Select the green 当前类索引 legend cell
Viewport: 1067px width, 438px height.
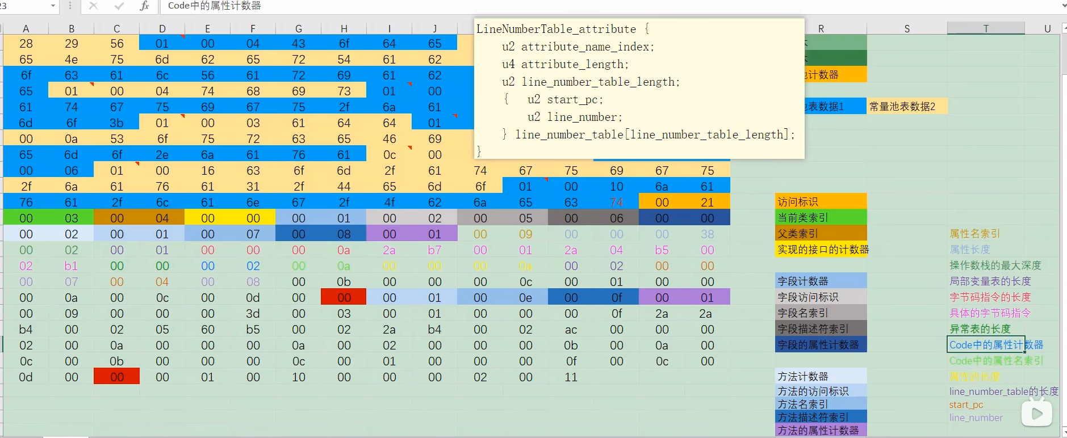click(x=821, y=217)
